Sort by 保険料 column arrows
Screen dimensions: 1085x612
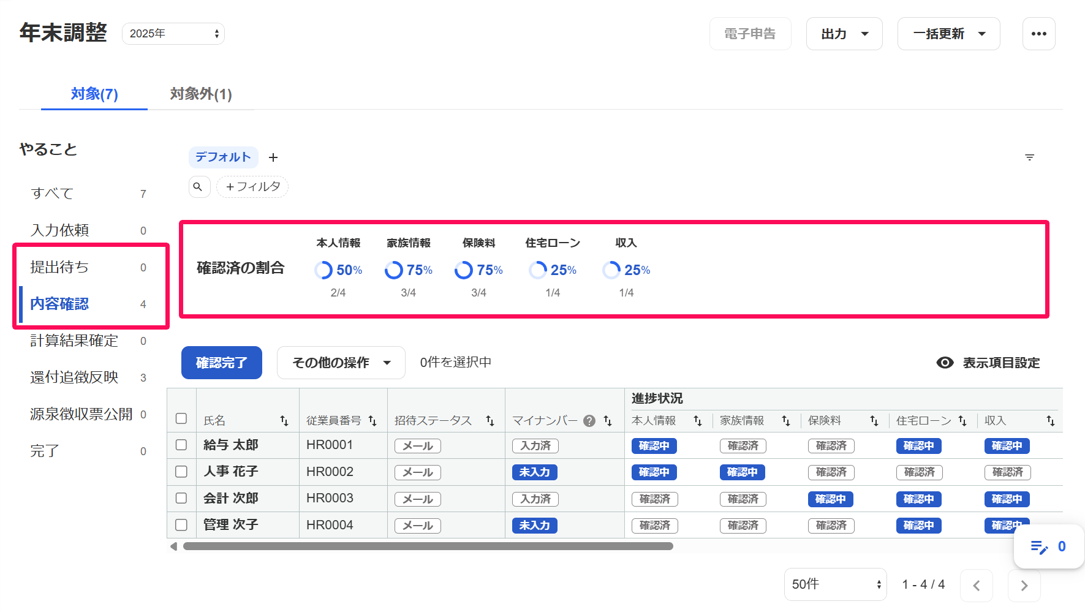[874, 421]
